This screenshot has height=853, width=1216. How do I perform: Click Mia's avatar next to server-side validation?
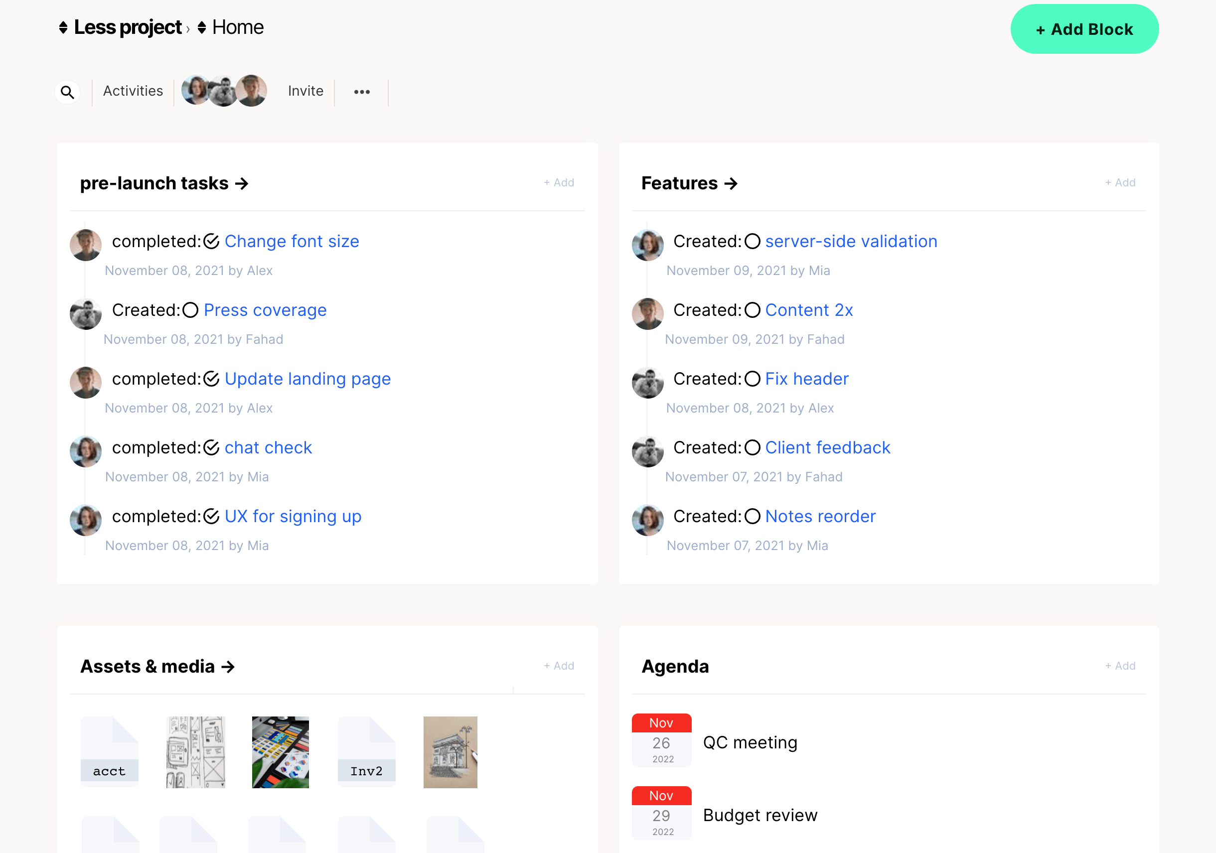click(647, 245)
